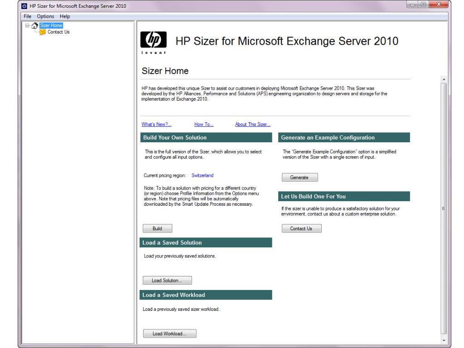Click the Load a Saved Workload header

[206, 295]
